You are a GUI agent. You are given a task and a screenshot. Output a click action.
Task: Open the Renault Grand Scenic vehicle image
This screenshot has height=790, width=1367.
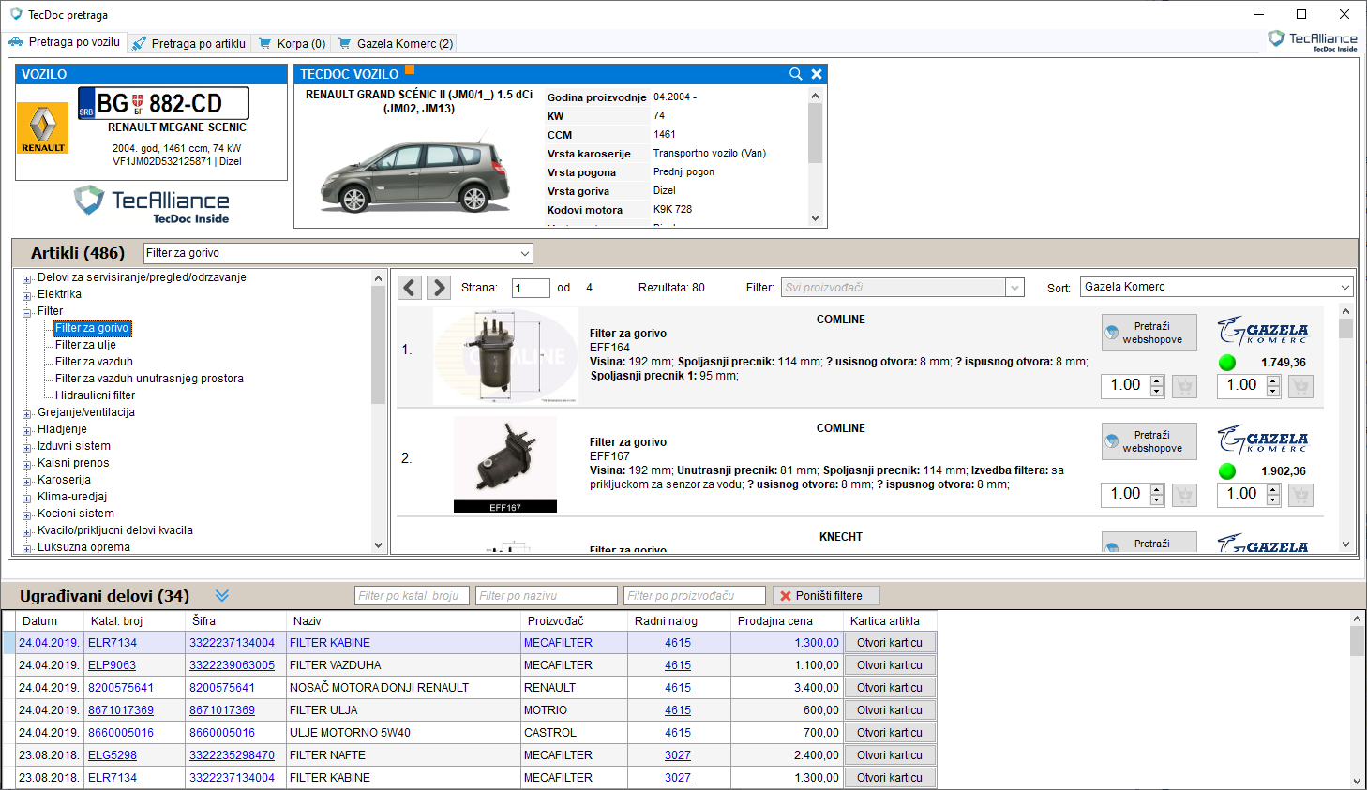[x=416, y=174]
